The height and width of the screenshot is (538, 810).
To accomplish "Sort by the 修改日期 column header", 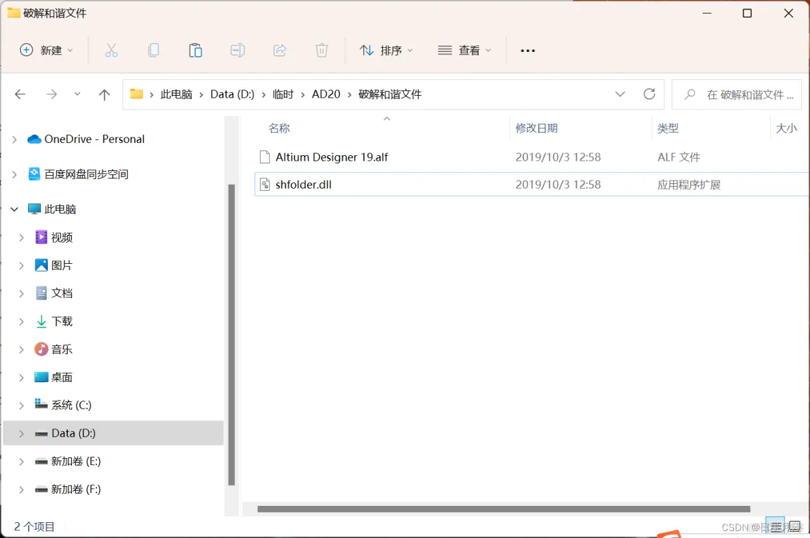I will click(x=537, y=128).
